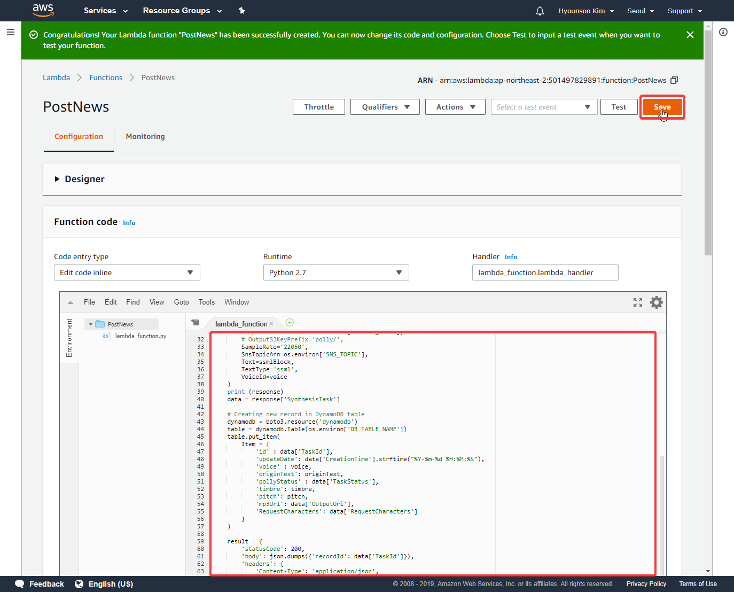This screenshot has height=592, width=734.
Task: Open the Support dropdown menu
Action: click(685, 11)
